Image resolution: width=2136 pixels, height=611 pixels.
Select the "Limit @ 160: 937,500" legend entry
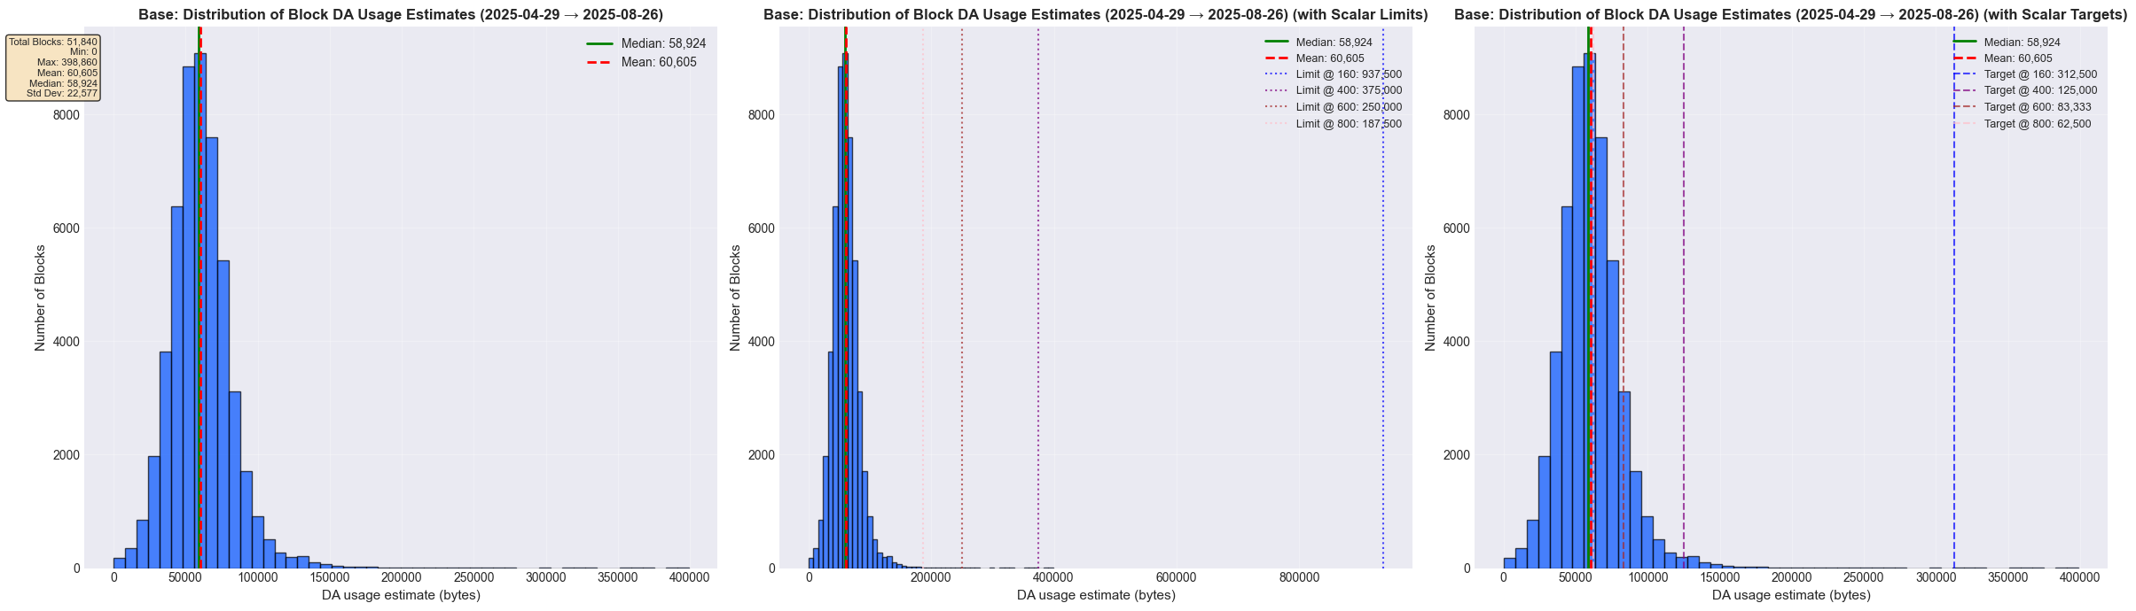(x=1348, y=75)
